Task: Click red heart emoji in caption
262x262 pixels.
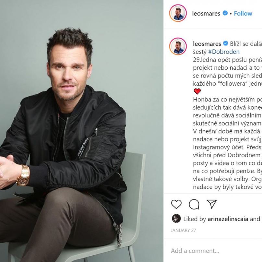Action: pyautogui.click(x=197, y=91)
